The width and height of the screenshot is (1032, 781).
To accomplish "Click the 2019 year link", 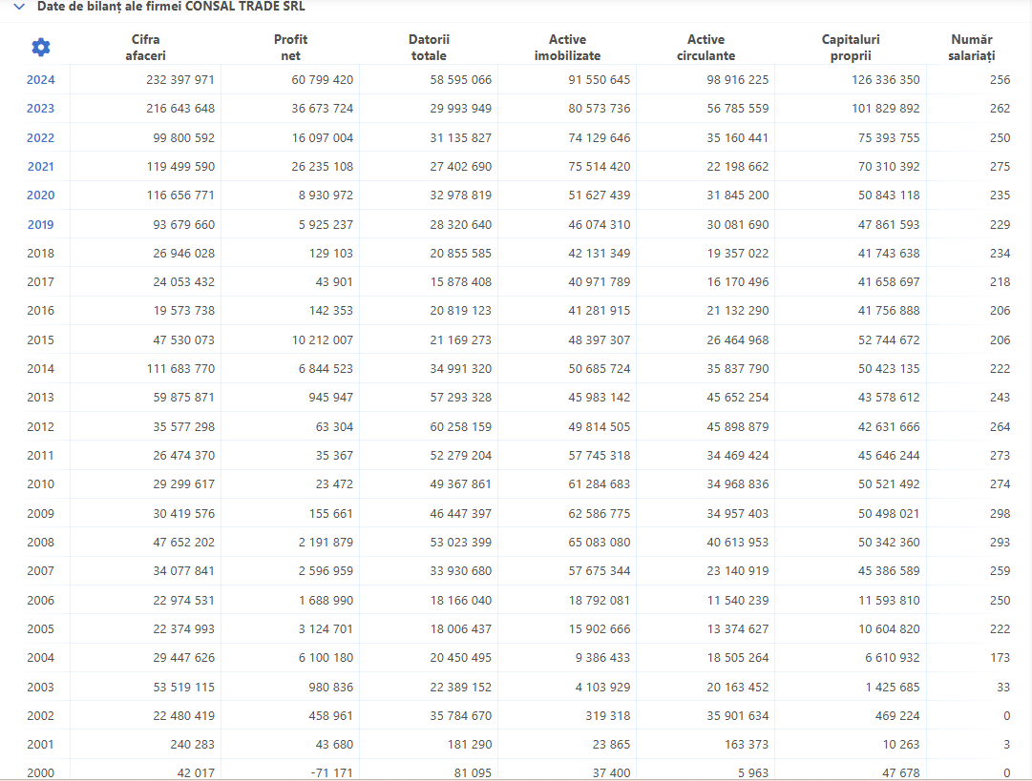I will [40, 225].
